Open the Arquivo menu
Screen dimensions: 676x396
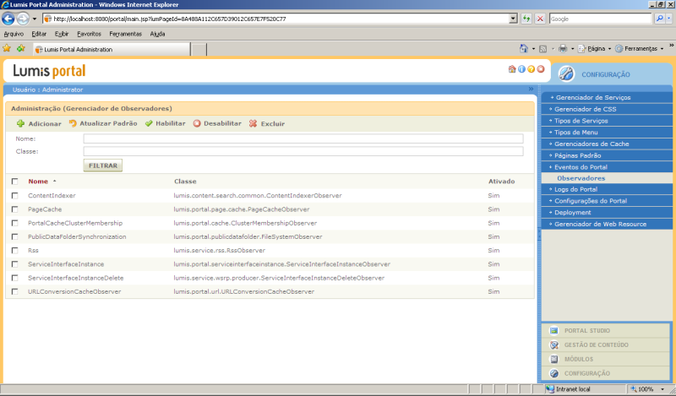coord(14,34)
